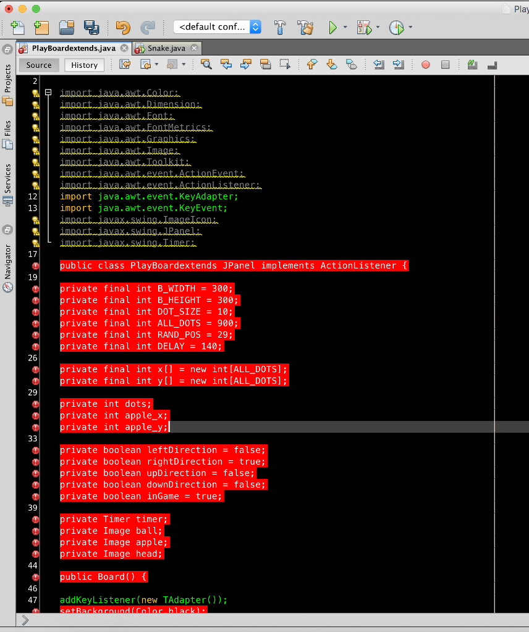
Task: Open the Debug project dropdown arrow
Action: point(376,27)
